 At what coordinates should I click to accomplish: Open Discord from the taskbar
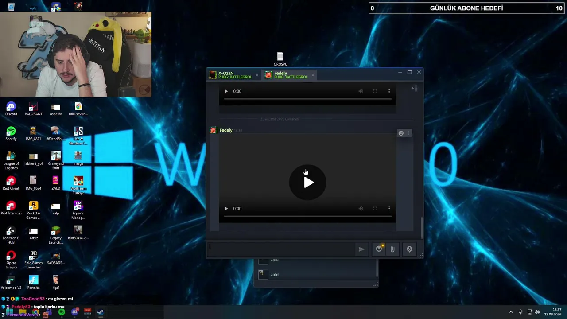[x=75, y=312]
